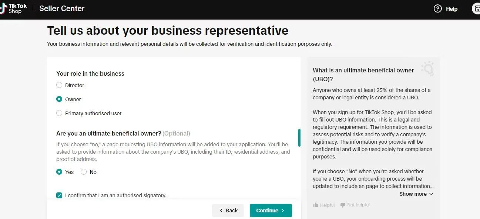Click the thumbs-up Helpful icon

316,205
